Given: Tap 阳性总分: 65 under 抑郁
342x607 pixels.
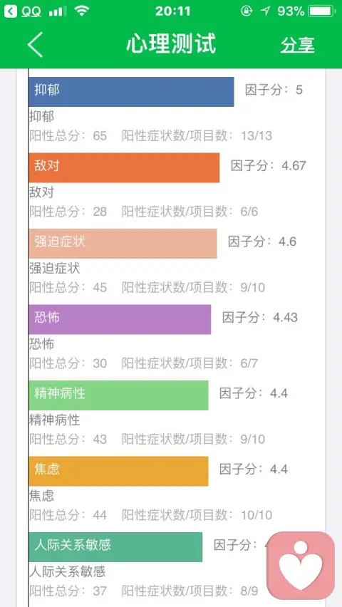Looking at the screenshot, I should coord(68,135).
